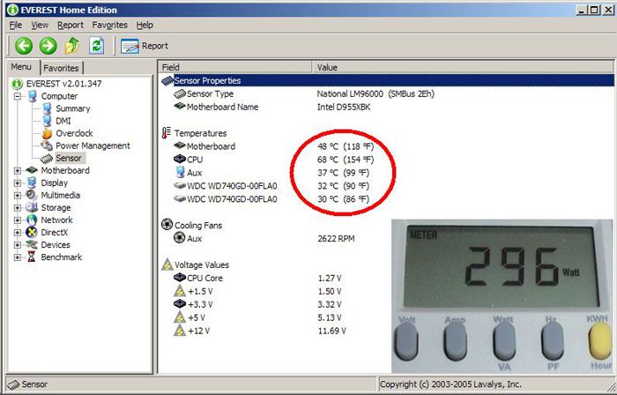Click the DirectX icon in tree
The image size is (617, 395).
pos(32,233)
